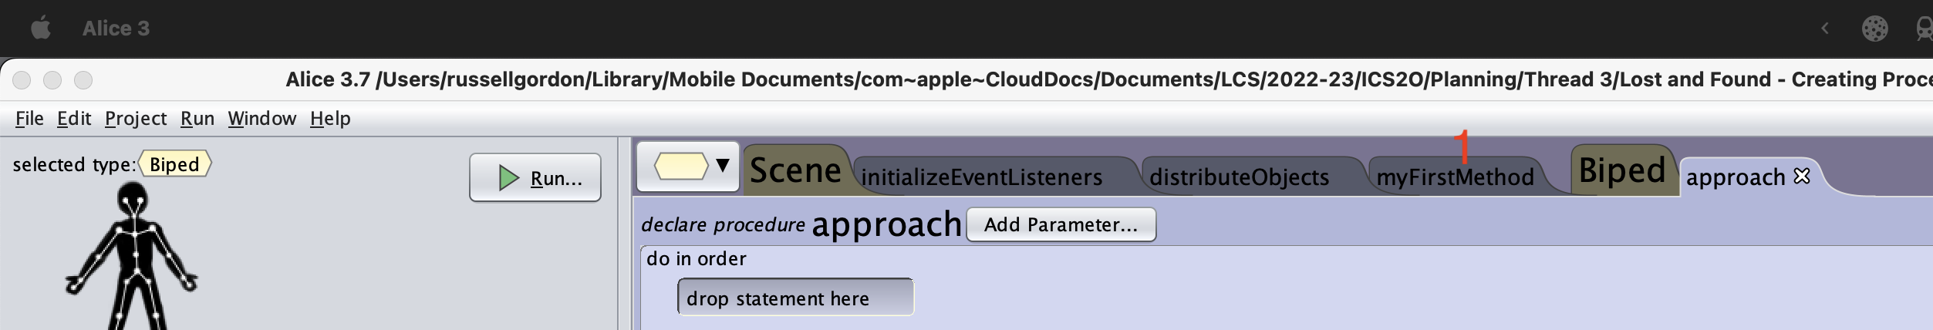
Task: Click the approach procedure name
Action: click(x=886, y=224)
